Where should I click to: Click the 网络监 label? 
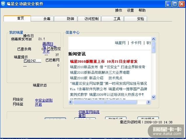[18, 104]
